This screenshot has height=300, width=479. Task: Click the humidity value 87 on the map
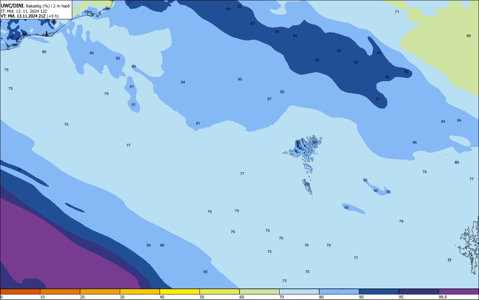(269, 99)
